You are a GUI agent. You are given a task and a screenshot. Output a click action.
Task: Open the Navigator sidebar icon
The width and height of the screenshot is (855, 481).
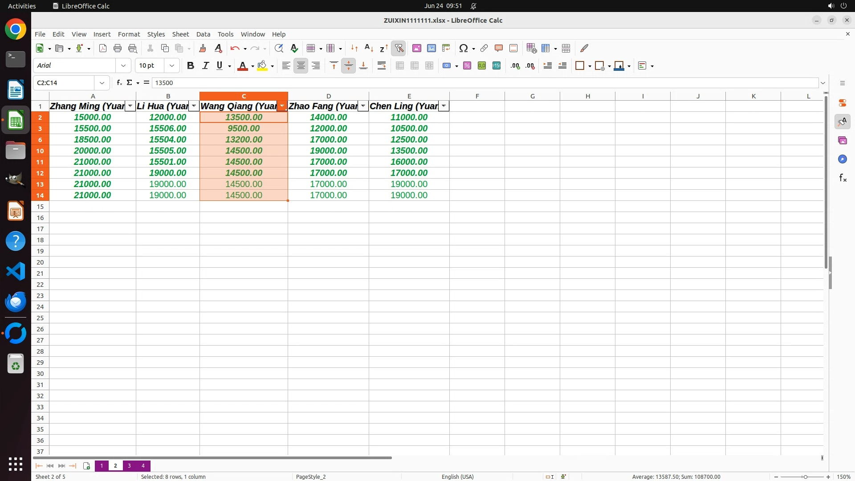pyautogui.click(x=842, y=159)
